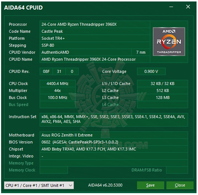Click the CPUID Vendor label

(x=22, y=52)
